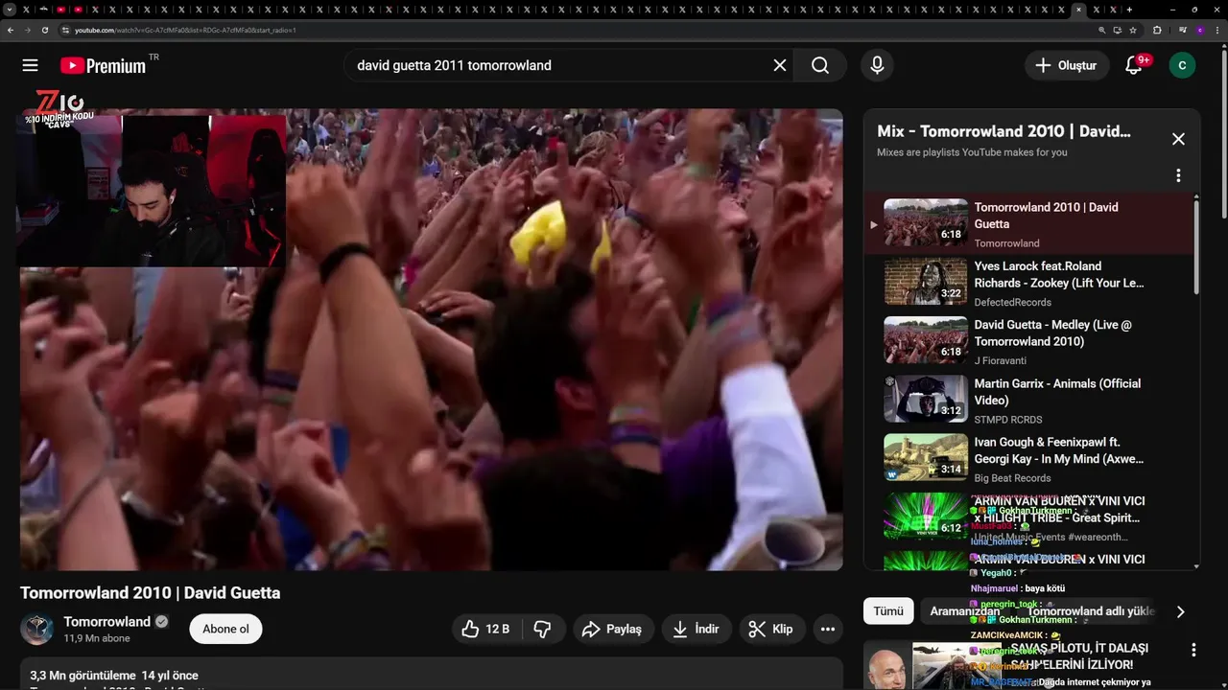Select Ivan Gough In My Mind video
The height and width of the screenshot is (690, 1228).
click(1059, 450)
